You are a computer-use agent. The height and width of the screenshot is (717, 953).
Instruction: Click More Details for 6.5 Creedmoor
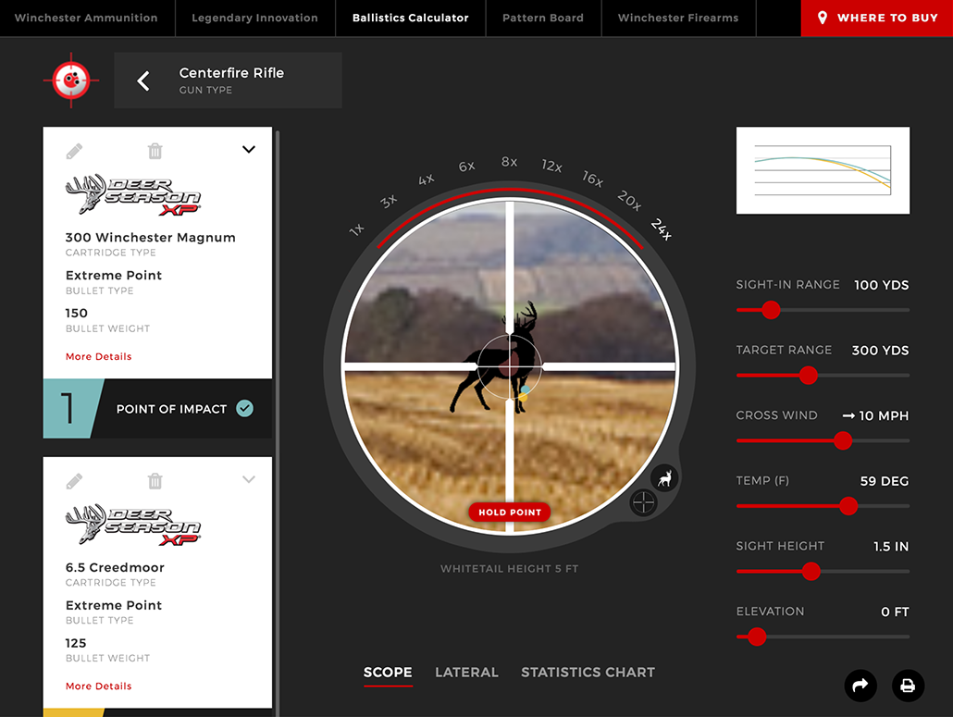[x=98, y=686]
